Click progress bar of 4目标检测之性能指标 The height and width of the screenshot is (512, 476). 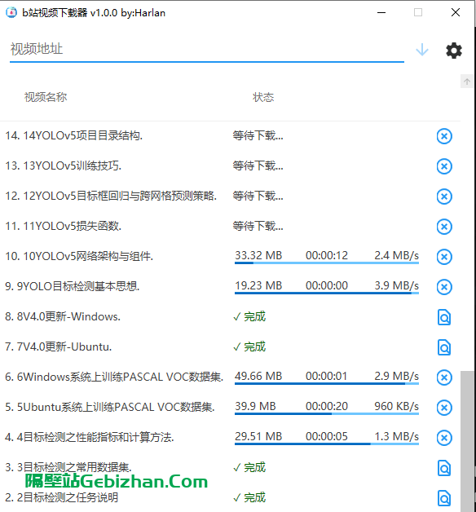coord(327,444)
